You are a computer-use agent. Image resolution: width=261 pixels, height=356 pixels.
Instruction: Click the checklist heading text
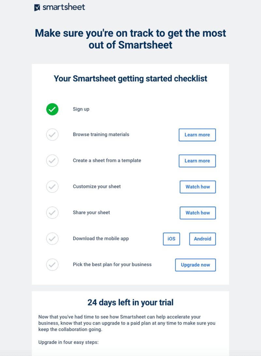click(x=130, y=79)
